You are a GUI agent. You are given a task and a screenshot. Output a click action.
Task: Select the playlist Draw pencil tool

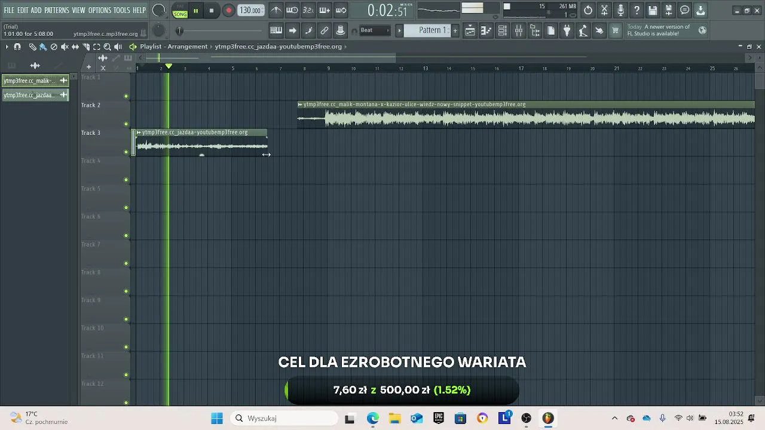coord(32,47)
